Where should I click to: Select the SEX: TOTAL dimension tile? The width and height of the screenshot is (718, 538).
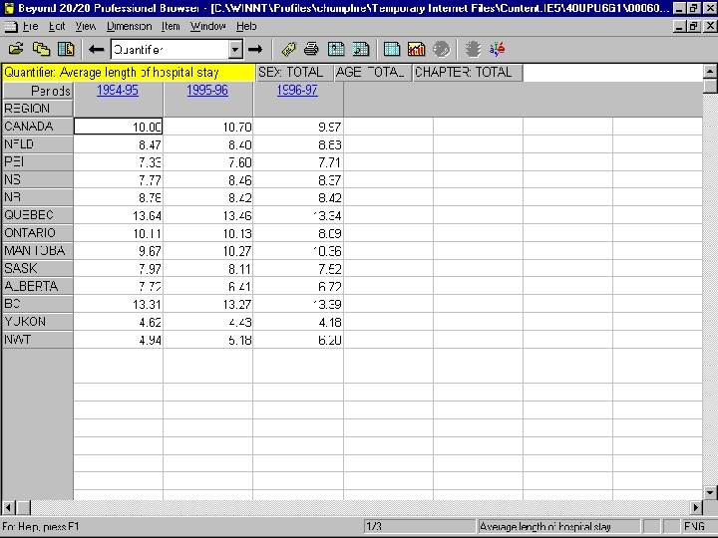(x=294, y=73)
